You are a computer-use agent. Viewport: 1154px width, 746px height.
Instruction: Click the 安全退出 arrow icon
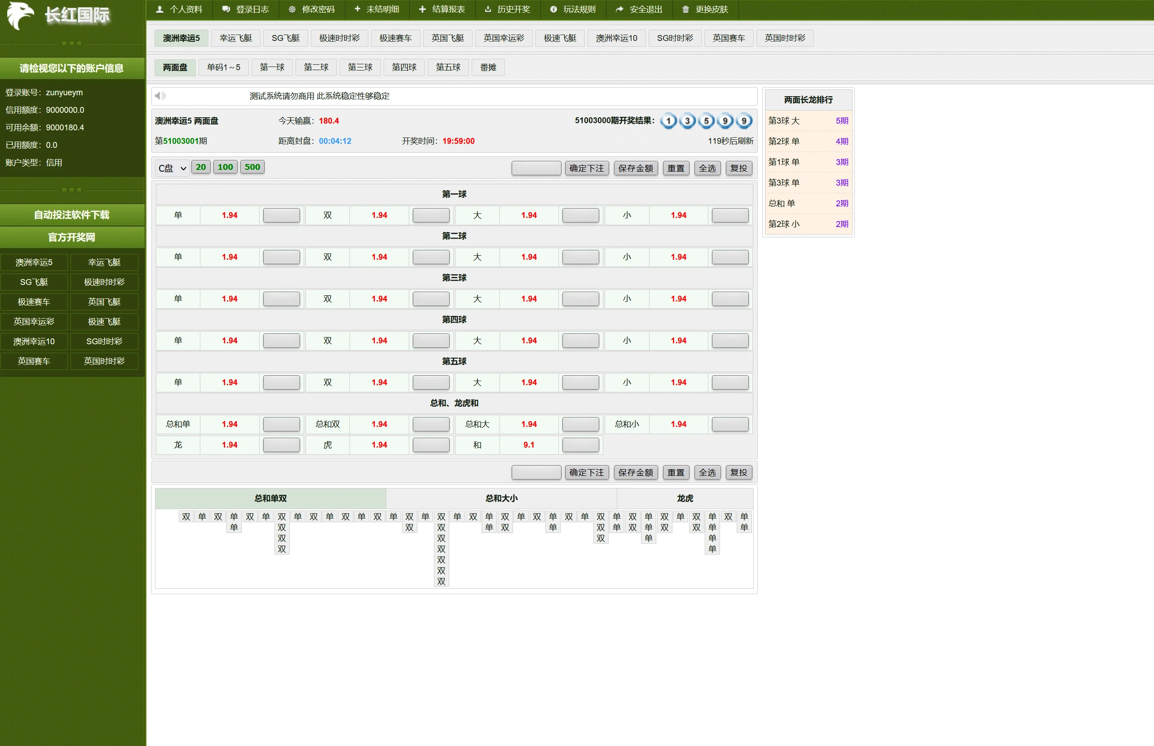point(619,9)
